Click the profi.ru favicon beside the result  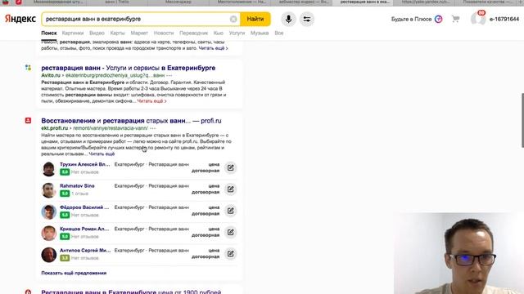[28, 121]
